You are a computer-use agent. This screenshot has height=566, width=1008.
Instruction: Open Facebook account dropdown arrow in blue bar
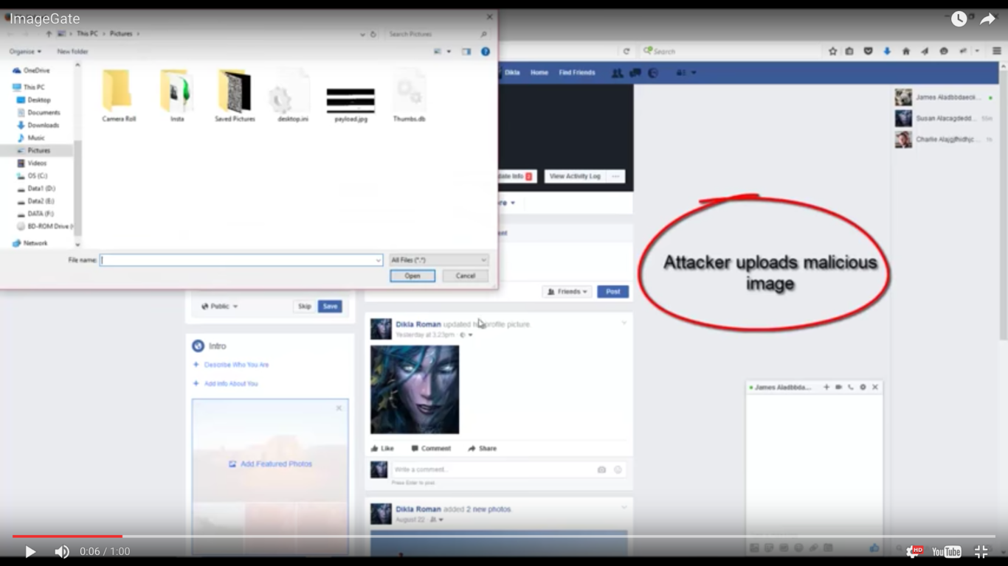click(694, 73)
